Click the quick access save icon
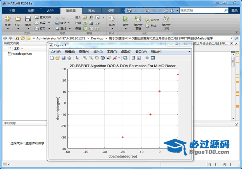Image resolution: width=242 pixels, height=169 pixels. (x=129, y=10)
